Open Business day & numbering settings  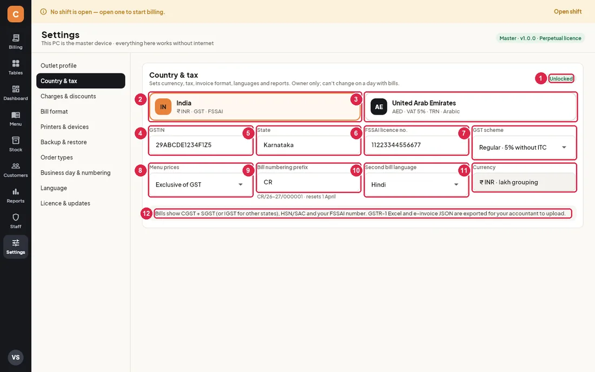pyautogui.click(x=81, y=172)
